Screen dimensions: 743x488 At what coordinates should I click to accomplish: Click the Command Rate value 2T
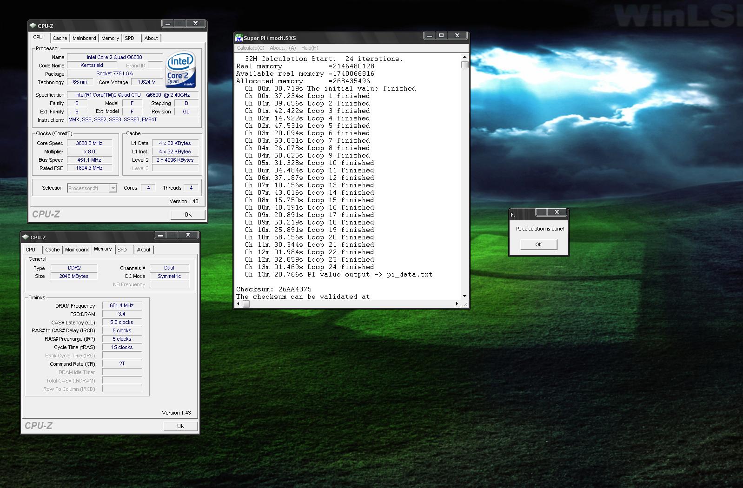coord(122,363)
